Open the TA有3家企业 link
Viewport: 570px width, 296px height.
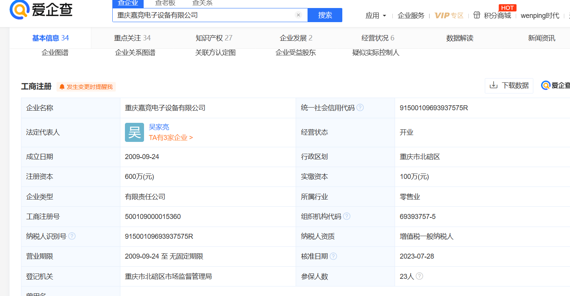click(171, 138)
